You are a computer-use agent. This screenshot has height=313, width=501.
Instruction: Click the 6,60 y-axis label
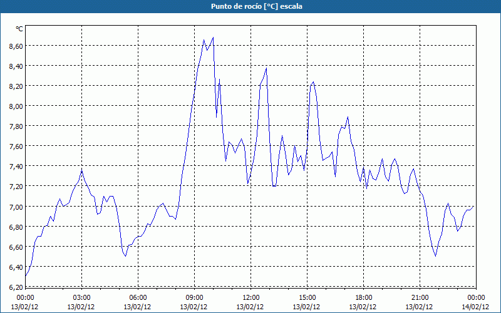tap(16, 247)
